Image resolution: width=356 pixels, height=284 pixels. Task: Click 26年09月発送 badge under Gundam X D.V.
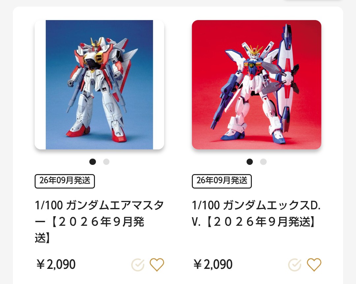pyautogui.click(x=222, y=181)
